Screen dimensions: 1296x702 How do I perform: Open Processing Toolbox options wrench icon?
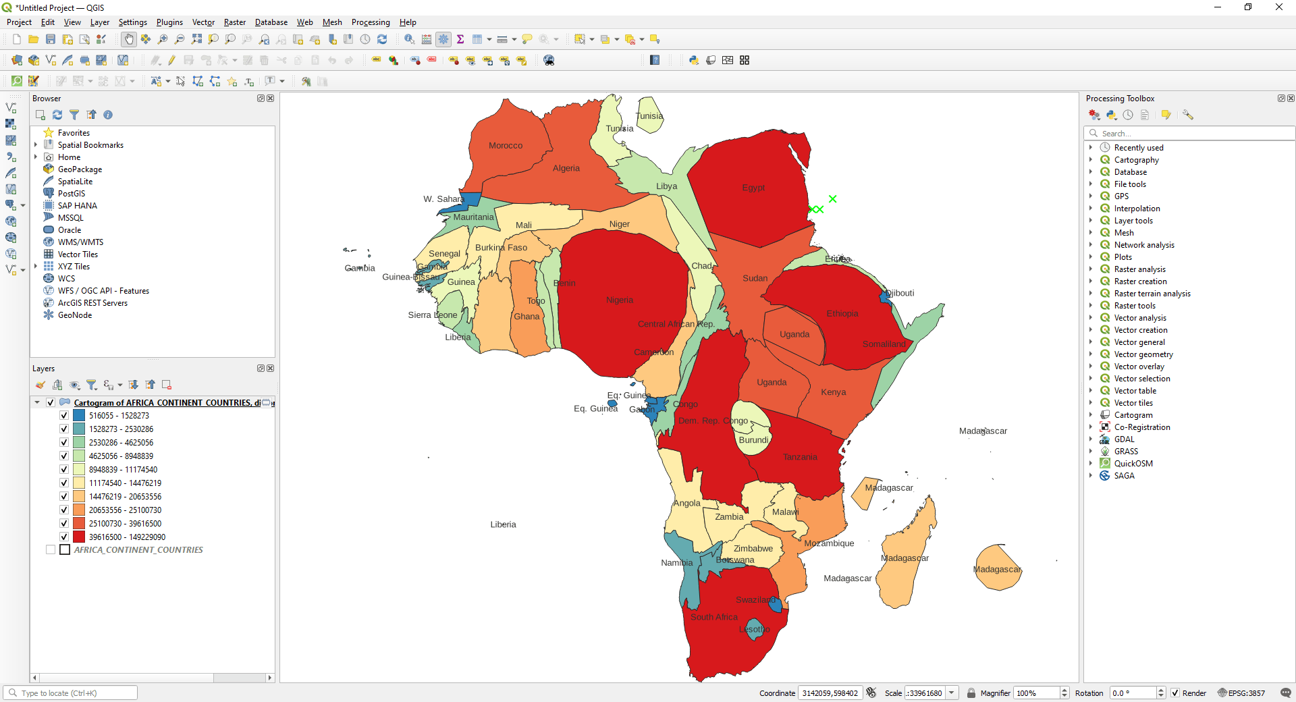pyautogui.click(x=1188, y=115)
